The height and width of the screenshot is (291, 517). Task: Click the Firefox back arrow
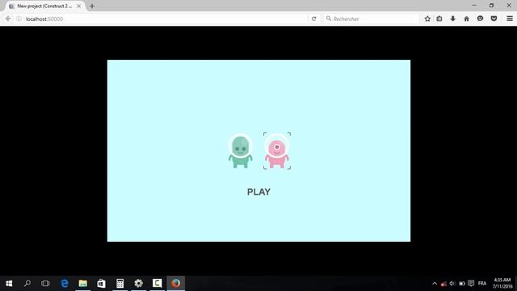[x=8, y=19]
